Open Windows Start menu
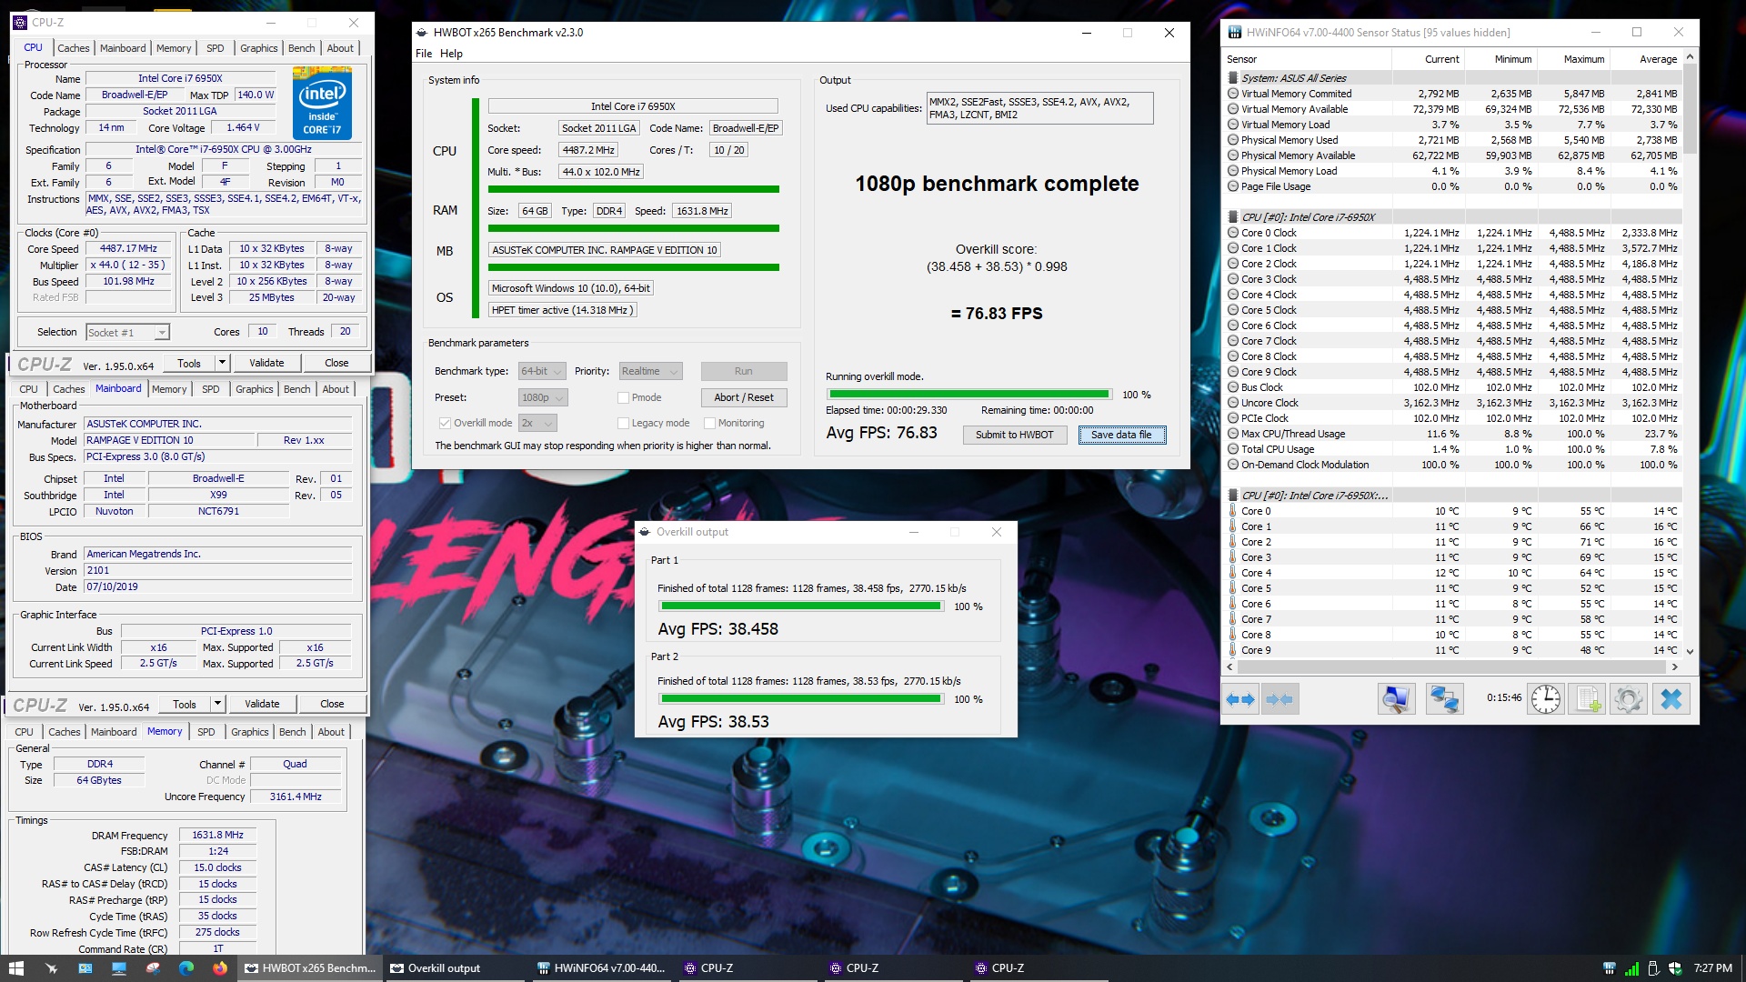Viewport: 1746px width, 982px height. pyautogui.click(x=15, y=968)
